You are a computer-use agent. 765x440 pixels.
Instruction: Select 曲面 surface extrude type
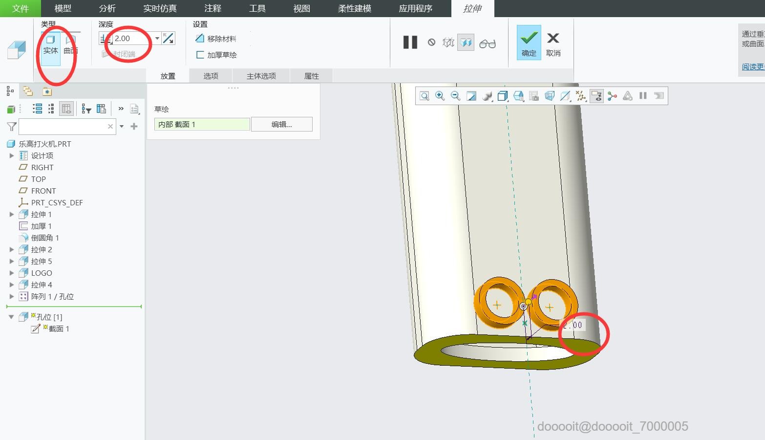(x=70, y=44)
